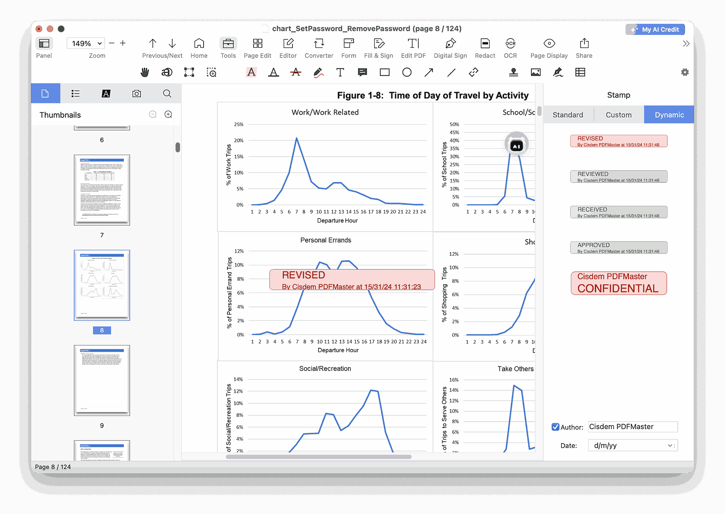This screenshot has width=725, height=514.
Task: Expand the toolbar overflow chevron
Action: point(686,44)
